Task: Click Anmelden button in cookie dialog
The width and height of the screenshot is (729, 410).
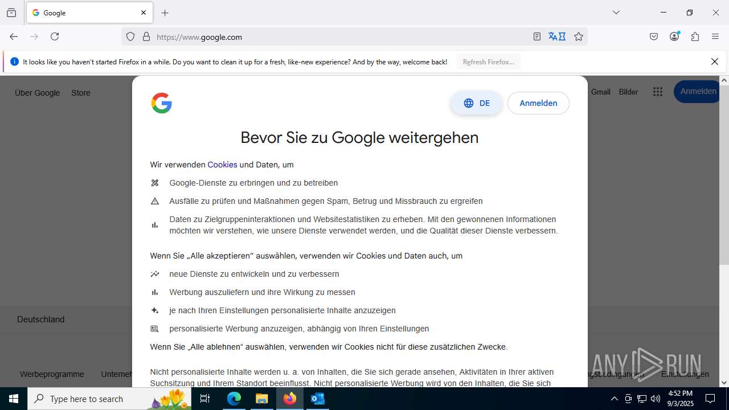Action: pos(538,103)
